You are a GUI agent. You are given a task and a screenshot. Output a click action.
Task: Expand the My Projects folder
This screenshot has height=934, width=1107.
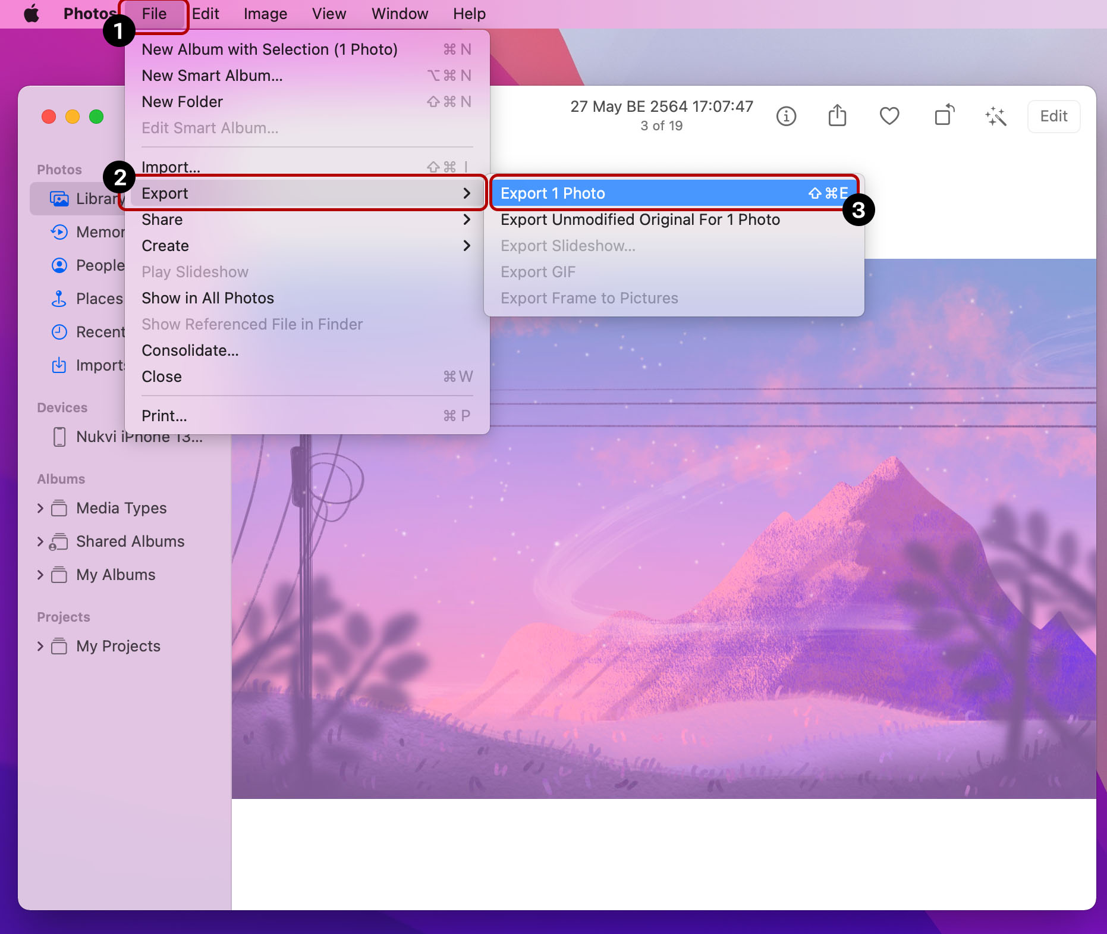(40, 646)
